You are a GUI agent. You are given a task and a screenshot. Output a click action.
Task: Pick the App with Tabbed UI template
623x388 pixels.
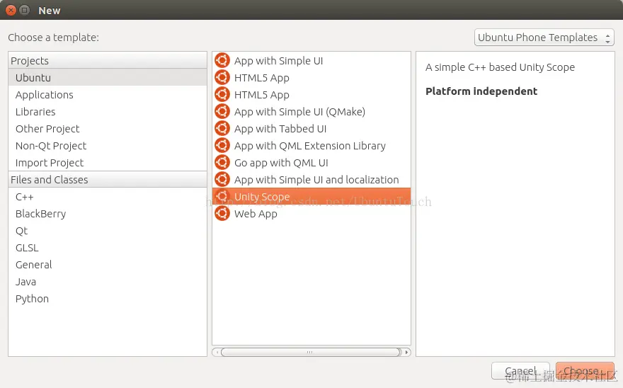[311, 128]
